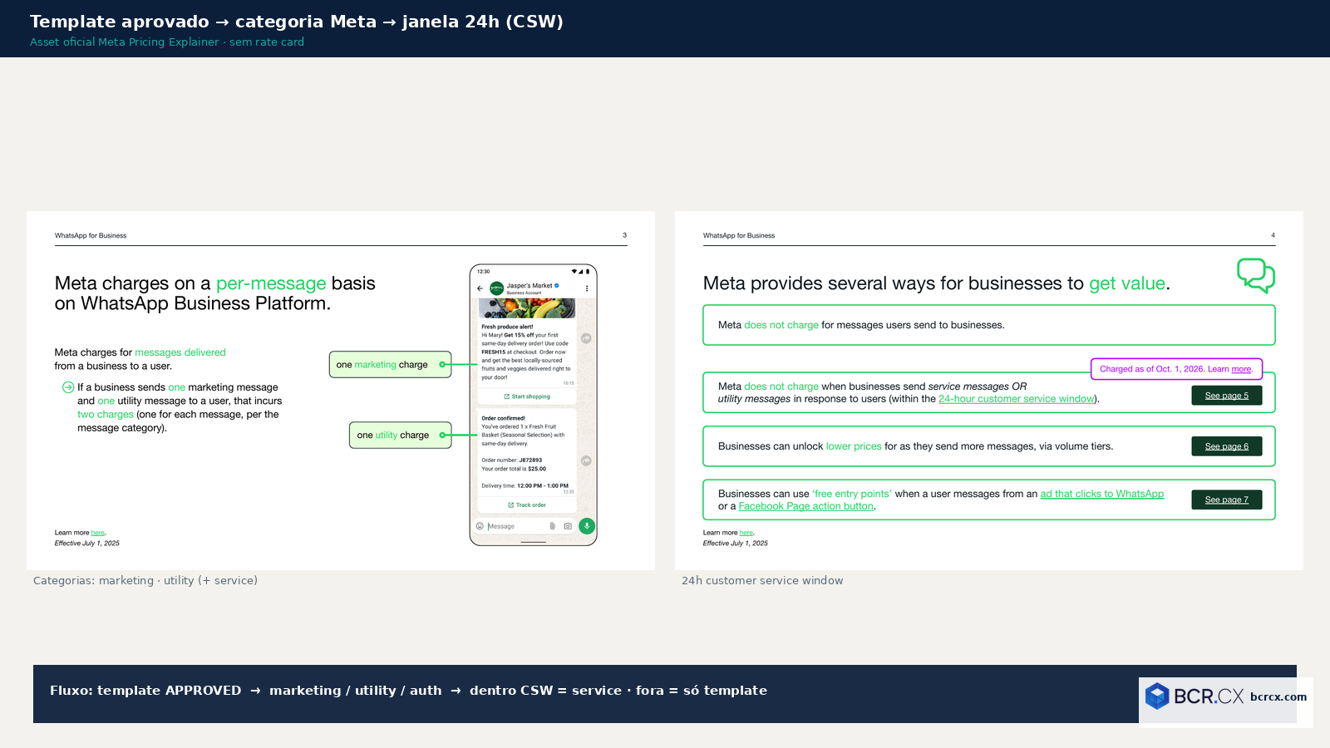Open the 'Facebook Page action button' link
Viewport: 1330px width, 748px height.
806,506
